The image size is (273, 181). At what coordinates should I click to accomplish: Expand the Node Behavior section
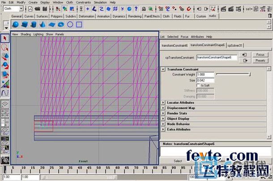(x=163, y=124)
